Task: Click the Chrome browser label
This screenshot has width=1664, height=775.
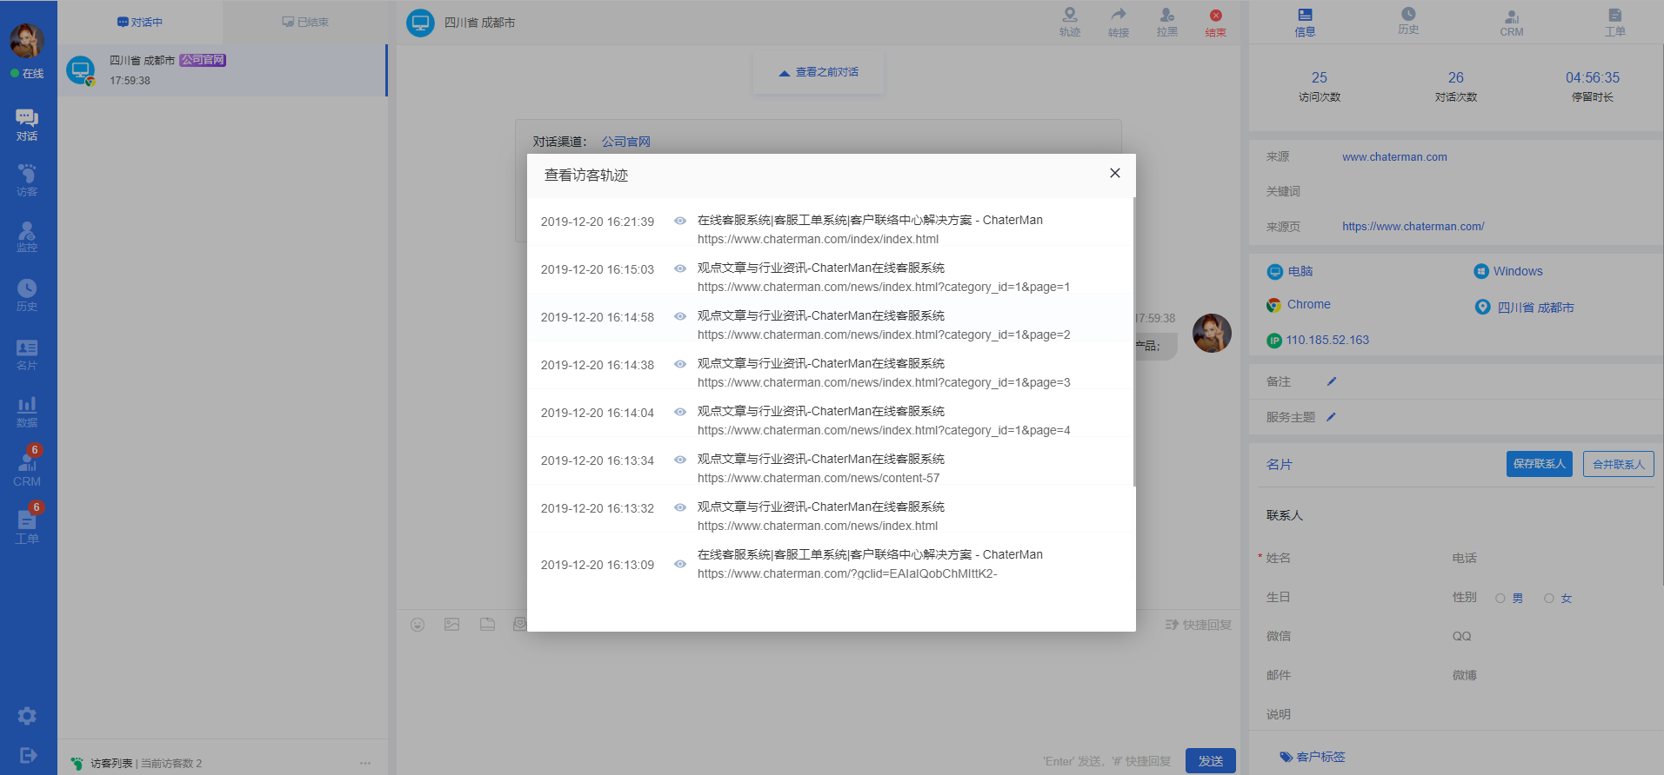Action: [x=1308, y=304]
